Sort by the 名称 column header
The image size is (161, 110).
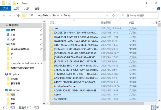click(x=74, y=23)
